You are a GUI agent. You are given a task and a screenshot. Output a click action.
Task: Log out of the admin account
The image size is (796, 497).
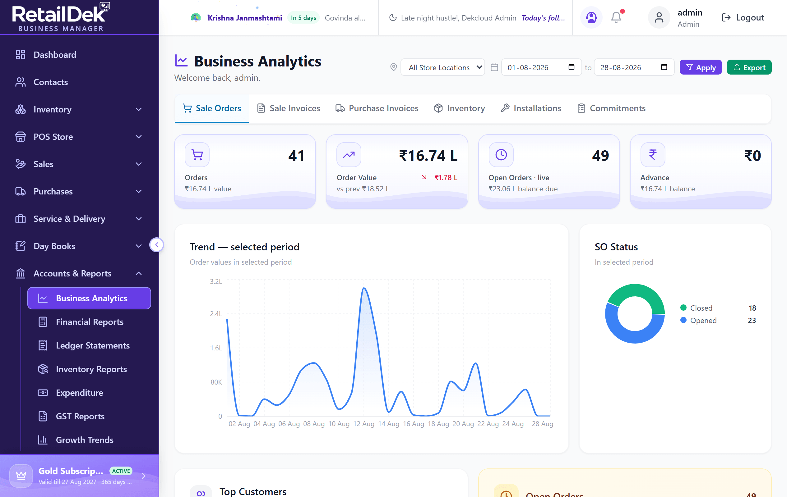click(x=743, y=17)
